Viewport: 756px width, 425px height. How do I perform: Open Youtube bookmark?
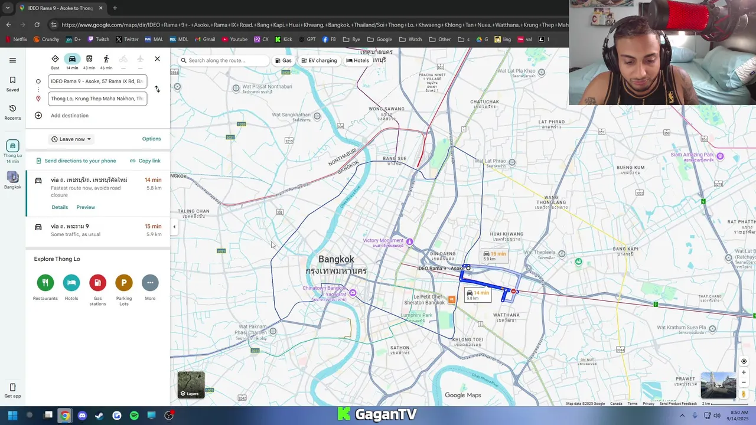[234, 40]
